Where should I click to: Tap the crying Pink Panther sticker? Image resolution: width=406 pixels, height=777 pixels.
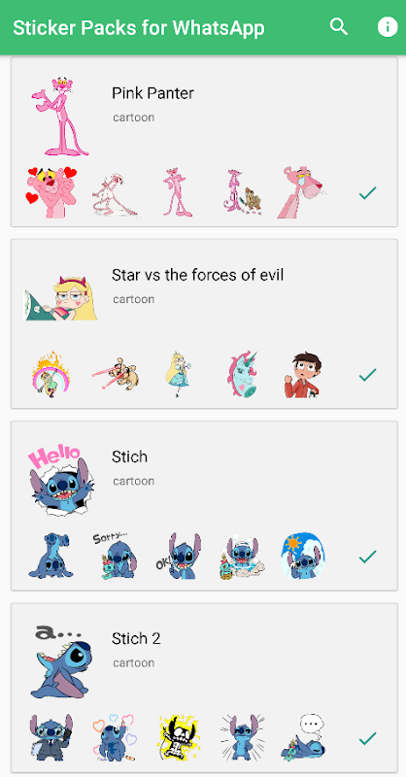pyautogui.click(x=303, y=192)
